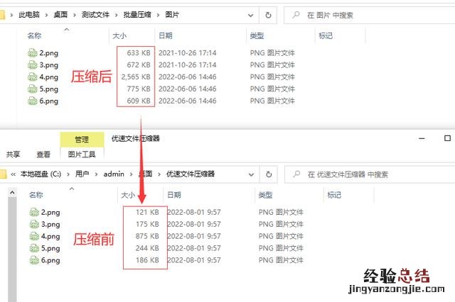Viewport: 455px width, 302px height.
Task: Click 5.png file icon in 优速文件压缩器 window
Action: click(x=34, y=248)
